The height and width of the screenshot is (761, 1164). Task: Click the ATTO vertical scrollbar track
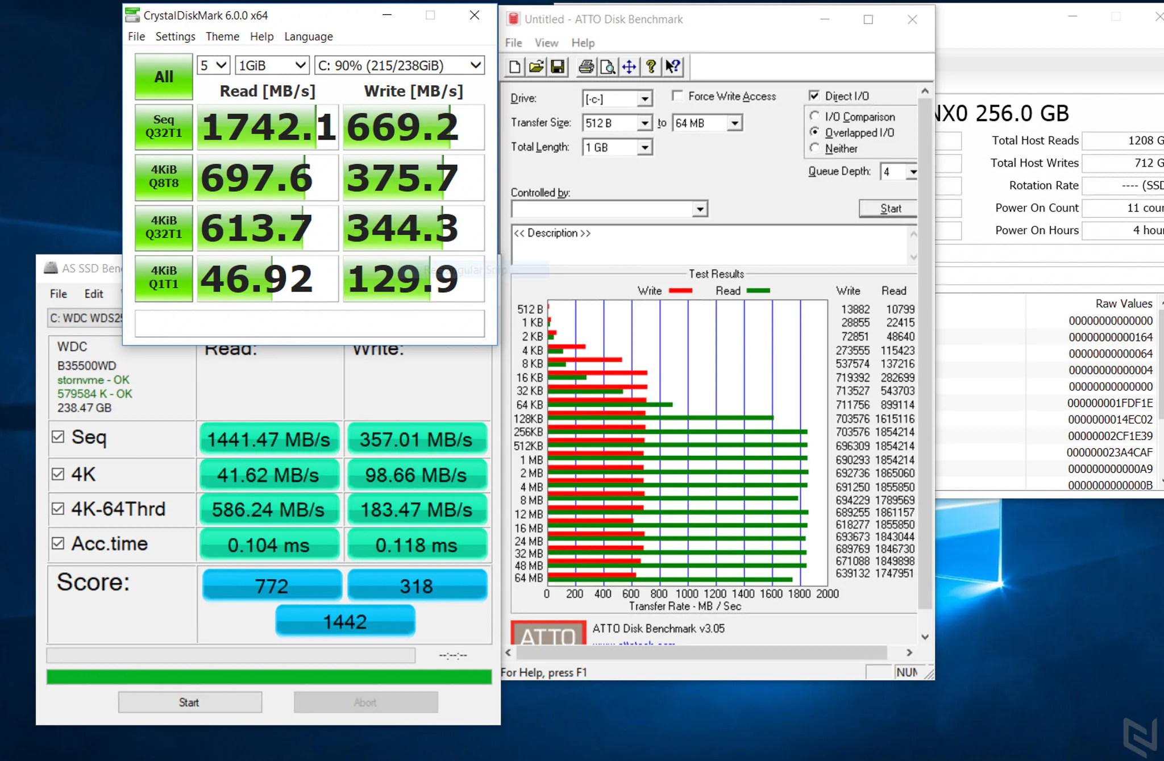click(x=925, y=352)
